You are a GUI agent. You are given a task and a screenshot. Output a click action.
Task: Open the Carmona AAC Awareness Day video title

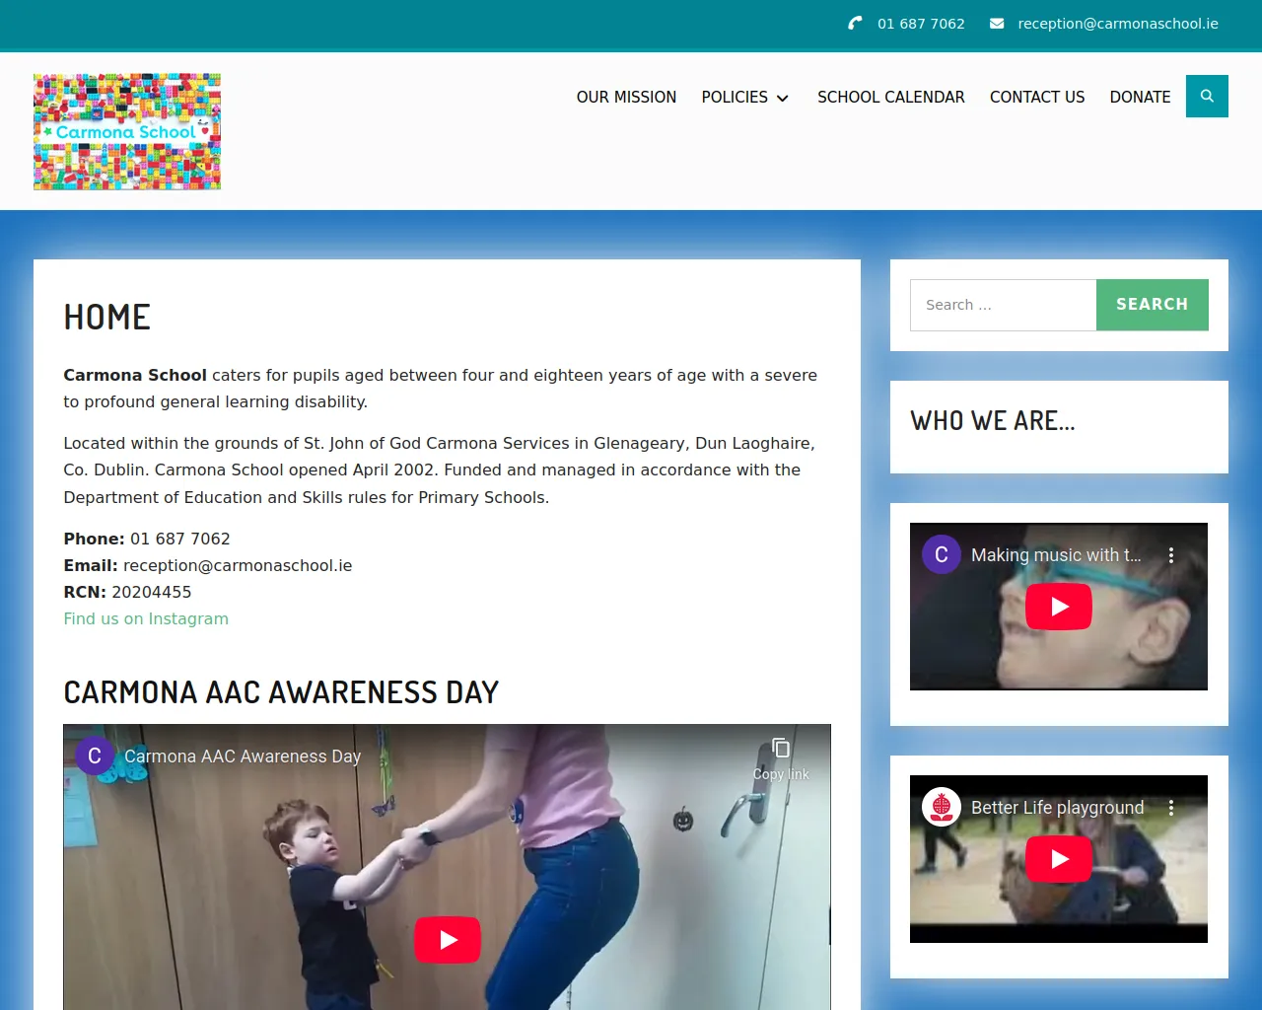[243, 757]
